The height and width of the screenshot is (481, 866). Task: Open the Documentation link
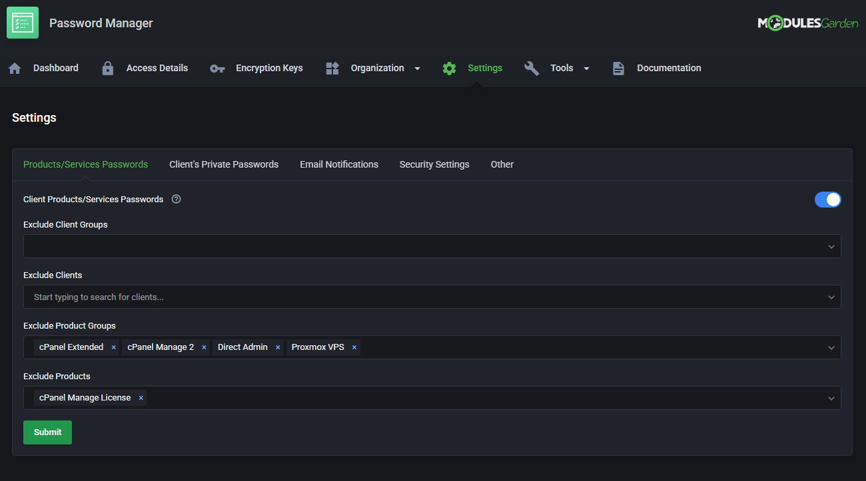[x=669, y=68]
